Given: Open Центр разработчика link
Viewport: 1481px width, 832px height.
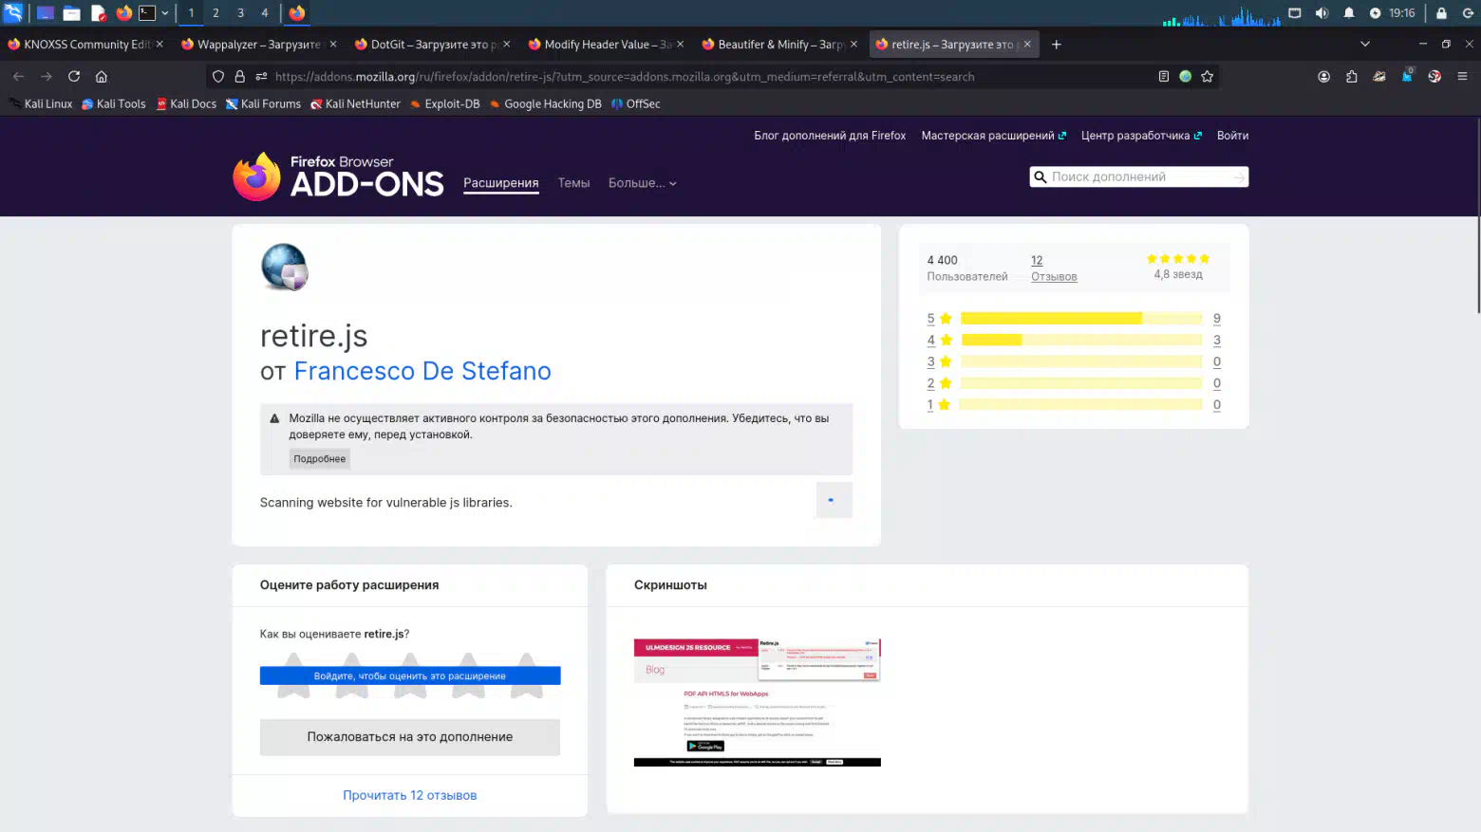Looking at the screenshot, I should point(1141,136).
